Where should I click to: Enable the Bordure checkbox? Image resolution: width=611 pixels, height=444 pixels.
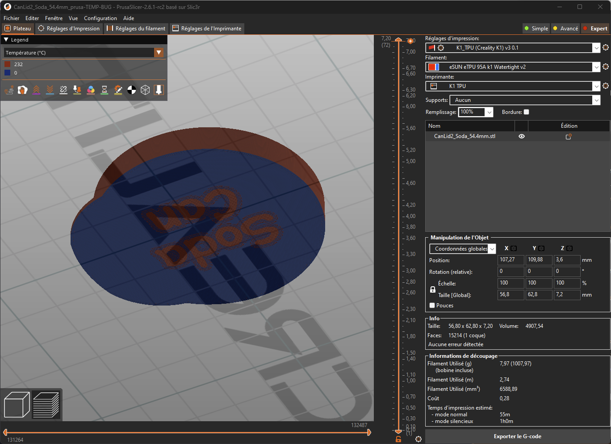tap(526, 112)
